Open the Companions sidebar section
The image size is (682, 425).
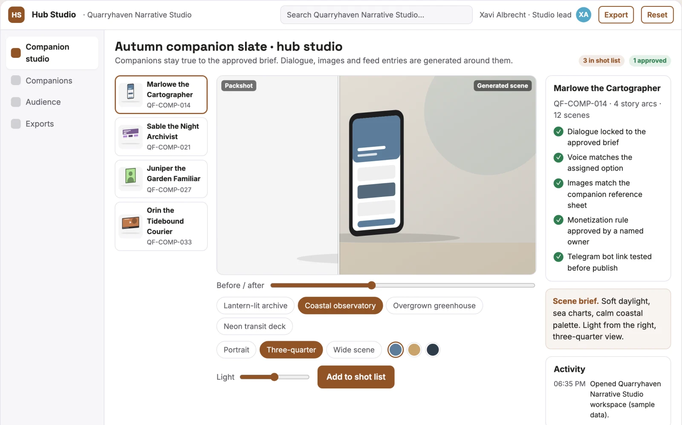52,80
